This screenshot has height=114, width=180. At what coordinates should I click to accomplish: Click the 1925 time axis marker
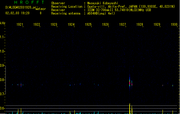click(88, 24)
